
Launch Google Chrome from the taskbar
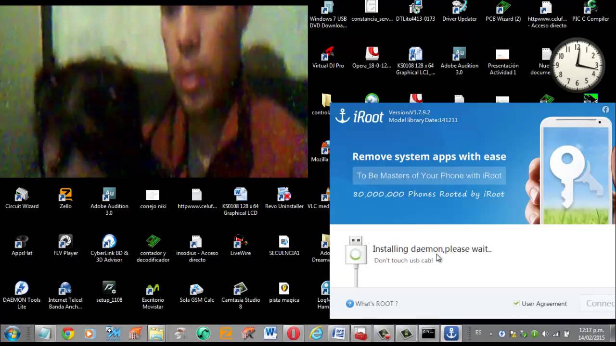[68, 333]
